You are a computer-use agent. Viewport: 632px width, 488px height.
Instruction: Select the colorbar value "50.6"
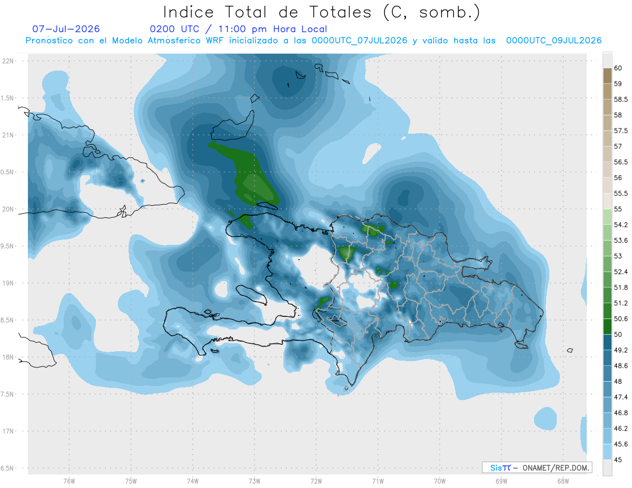tap(621, 318)
